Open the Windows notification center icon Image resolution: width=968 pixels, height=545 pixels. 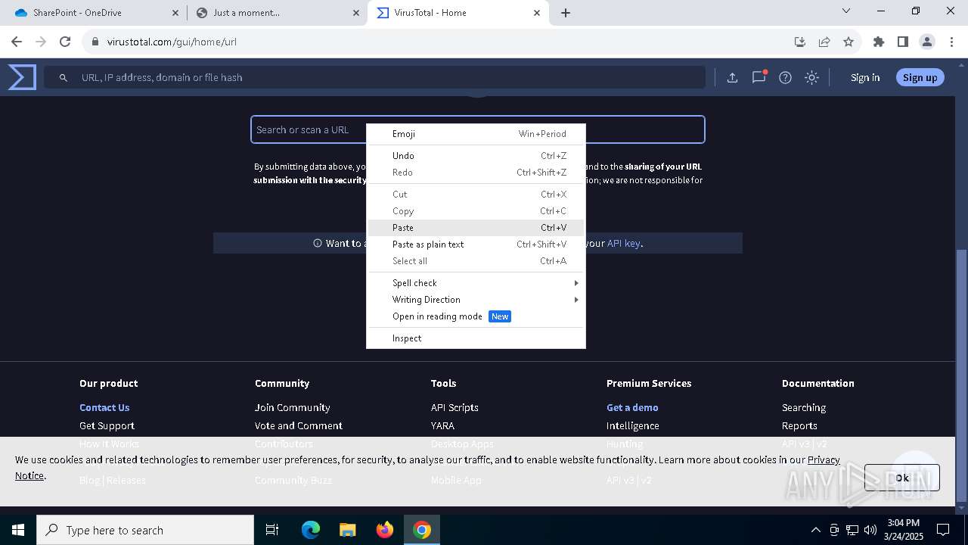point(943,530)
